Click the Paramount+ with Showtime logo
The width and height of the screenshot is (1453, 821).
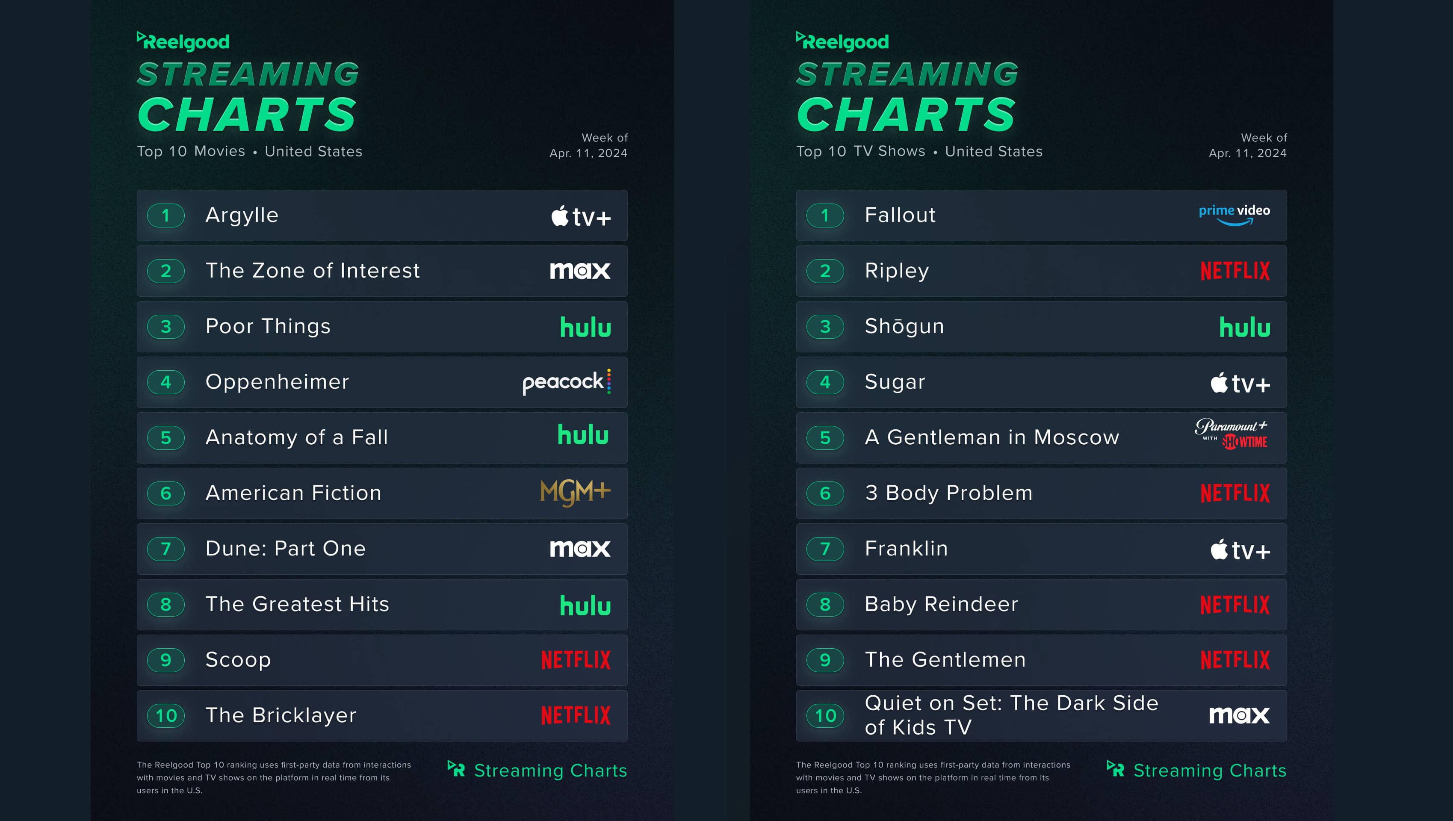pos(1231,434)
